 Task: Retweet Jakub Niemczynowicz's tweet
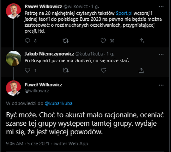(x=66, y=70)
